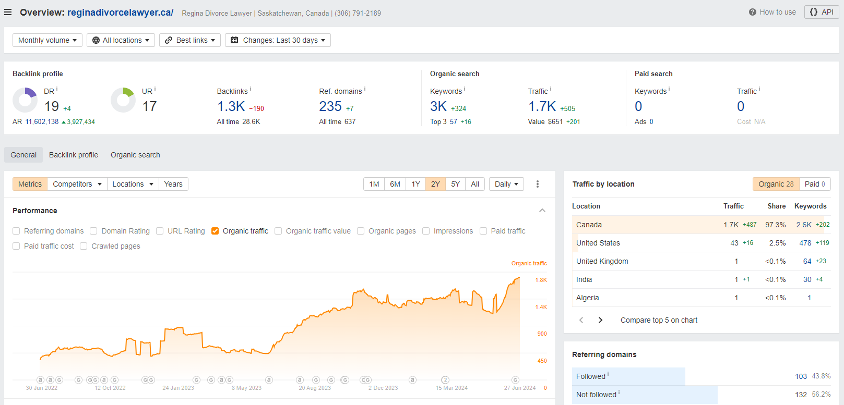Enable the Referring domains checkbox
The image size is (844, 405).
16,231
